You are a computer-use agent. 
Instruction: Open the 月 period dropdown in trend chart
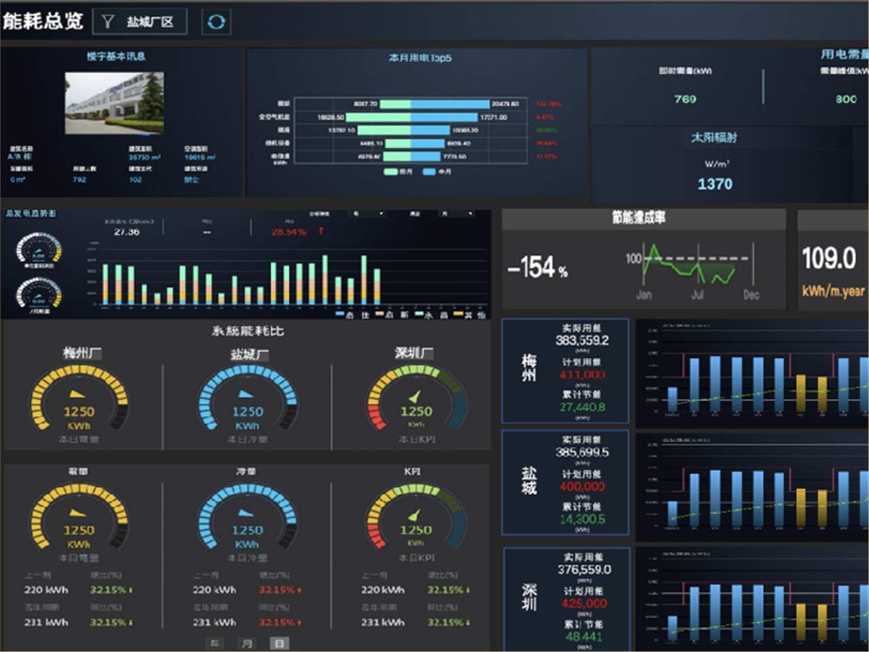click(457, 214)
